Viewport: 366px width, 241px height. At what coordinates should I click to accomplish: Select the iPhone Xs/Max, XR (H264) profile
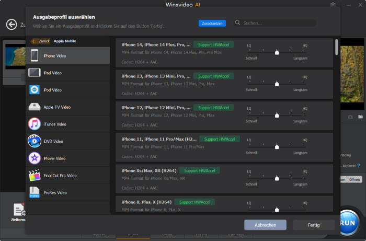[224, 179]
